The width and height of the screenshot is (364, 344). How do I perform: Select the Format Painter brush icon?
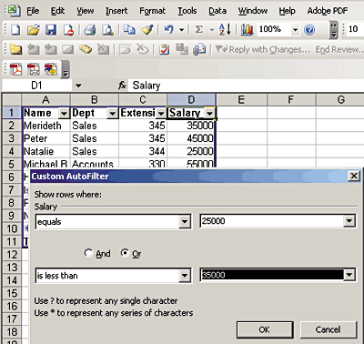pos(147,30)
